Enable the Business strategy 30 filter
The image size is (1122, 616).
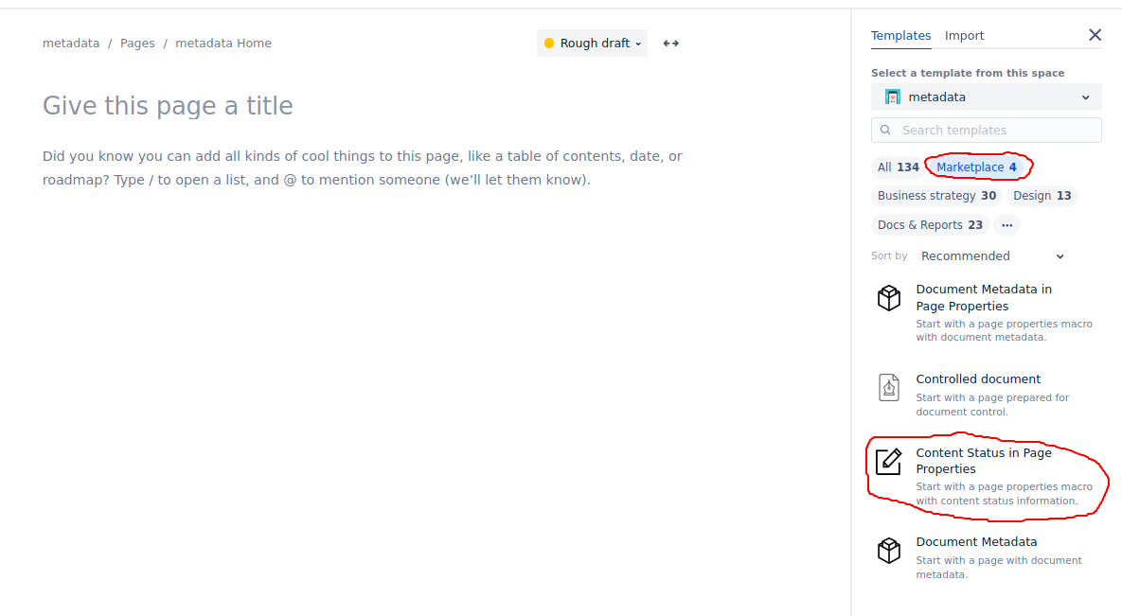(x=936, y=195)
